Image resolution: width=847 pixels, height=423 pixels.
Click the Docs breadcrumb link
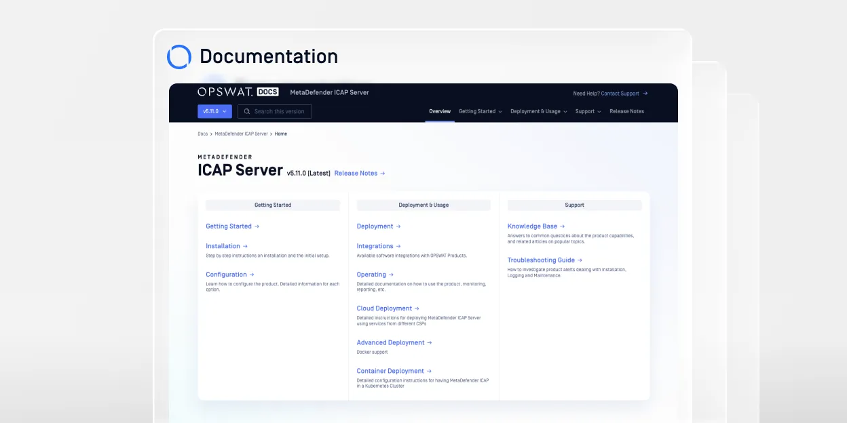[x=202, y=134]
